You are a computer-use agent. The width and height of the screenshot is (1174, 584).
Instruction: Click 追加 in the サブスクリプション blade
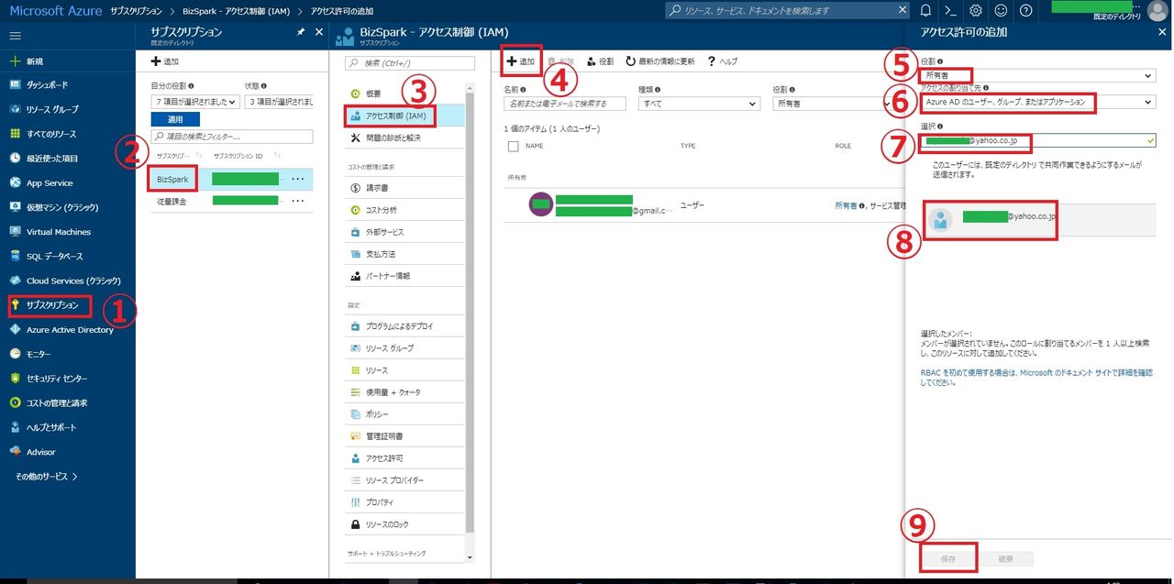[165, 61]
